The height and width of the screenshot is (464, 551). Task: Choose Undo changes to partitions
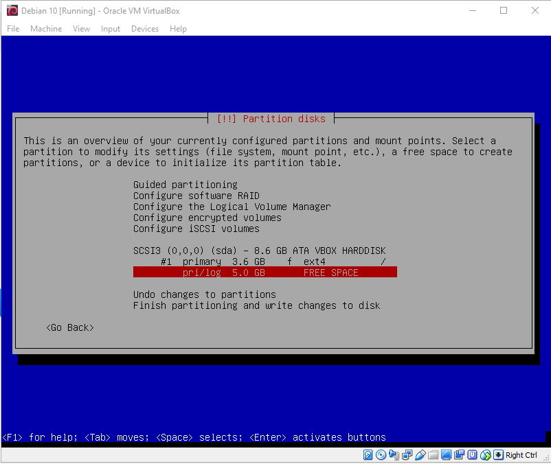pyautogui.click(x=205, y=294)
